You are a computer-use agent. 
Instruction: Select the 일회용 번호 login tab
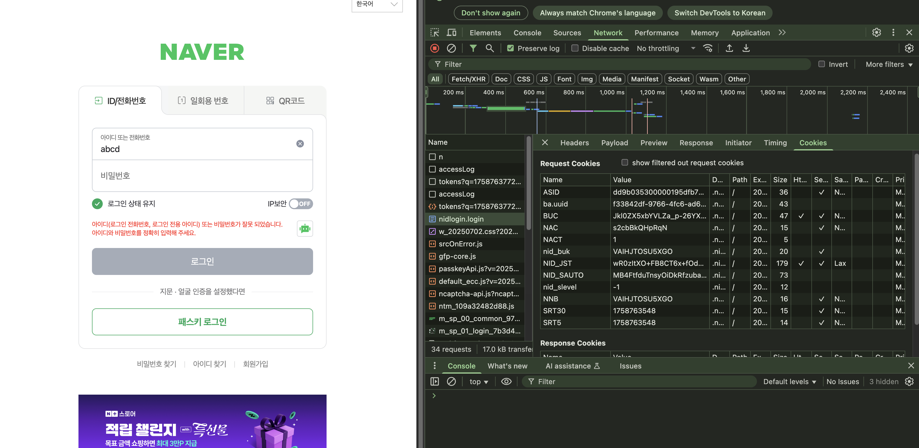tap(203, 101)
